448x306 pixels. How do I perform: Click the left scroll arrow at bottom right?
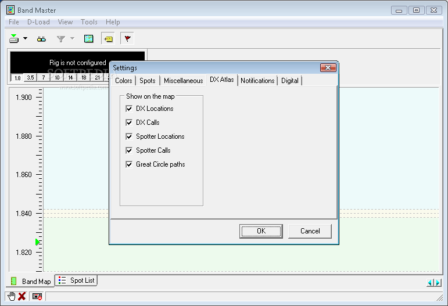[431, 283]
